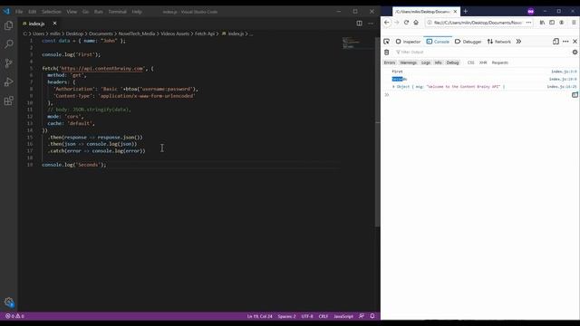The height and width of the screenshot is (326, 580).
Task: Toggle the Info console filter
Action: tap(438, 62)
